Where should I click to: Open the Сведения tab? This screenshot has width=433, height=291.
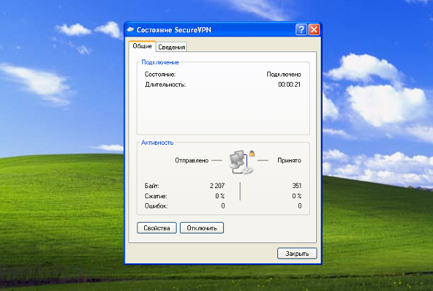click(171, 47)
